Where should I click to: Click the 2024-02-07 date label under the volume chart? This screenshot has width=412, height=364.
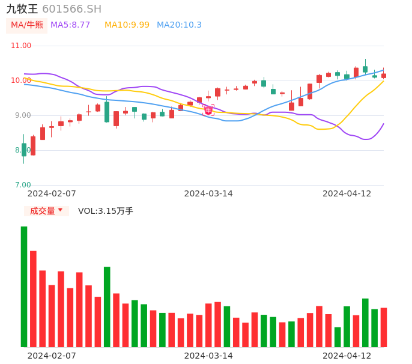[x=52, y=356]
